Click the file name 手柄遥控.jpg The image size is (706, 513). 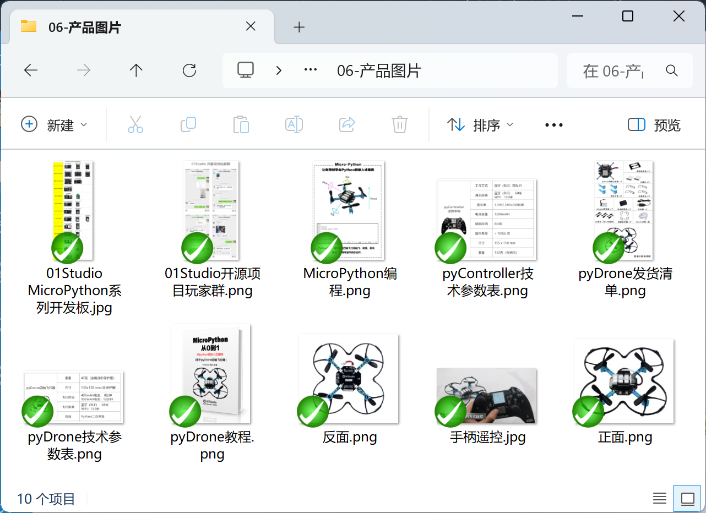[487, 438]
